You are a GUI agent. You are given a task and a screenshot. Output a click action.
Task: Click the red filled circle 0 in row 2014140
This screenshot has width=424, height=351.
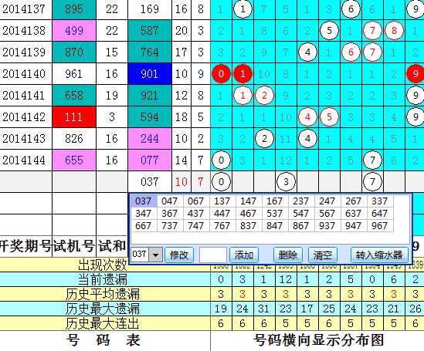coord(221,74)
